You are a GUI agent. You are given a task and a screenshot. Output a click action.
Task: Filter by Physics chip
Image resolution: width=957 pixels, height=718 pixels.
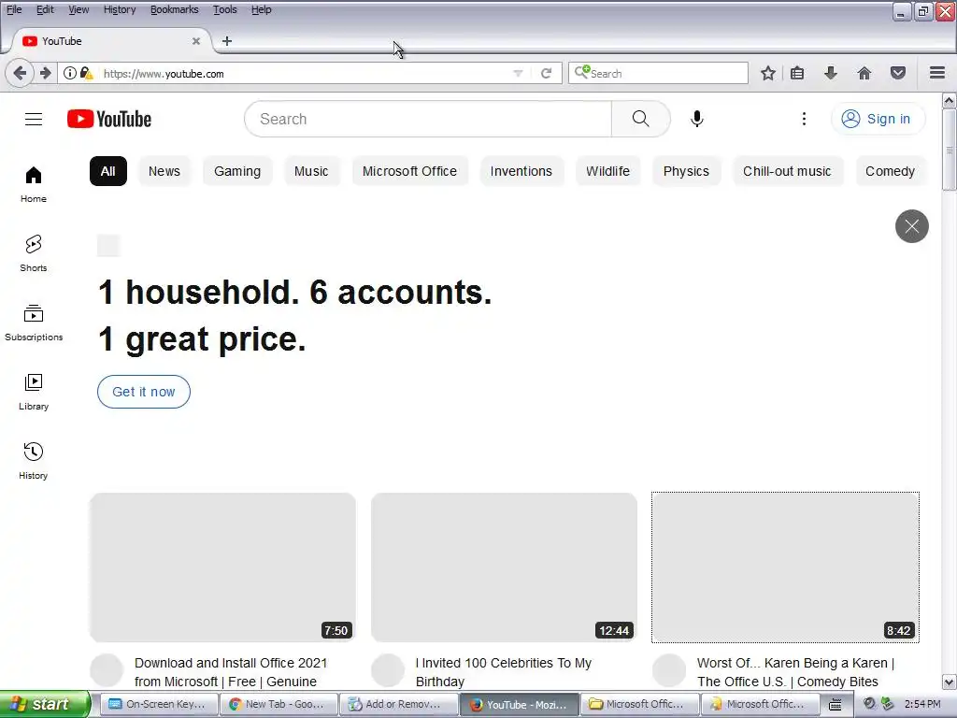pyautogui.click(x=686, y=172)
